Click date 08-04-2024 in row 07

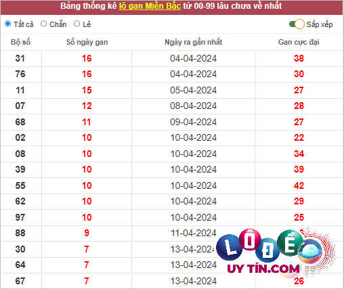click(x=194, y=106)
